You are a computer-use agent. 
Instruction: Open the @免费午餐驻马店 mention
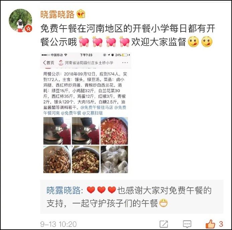pyautogui.click(x=97, y=107)
